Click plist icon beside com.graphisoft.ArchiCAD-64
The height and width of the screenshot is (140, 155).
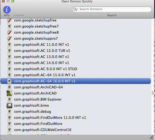click(10, 87)
